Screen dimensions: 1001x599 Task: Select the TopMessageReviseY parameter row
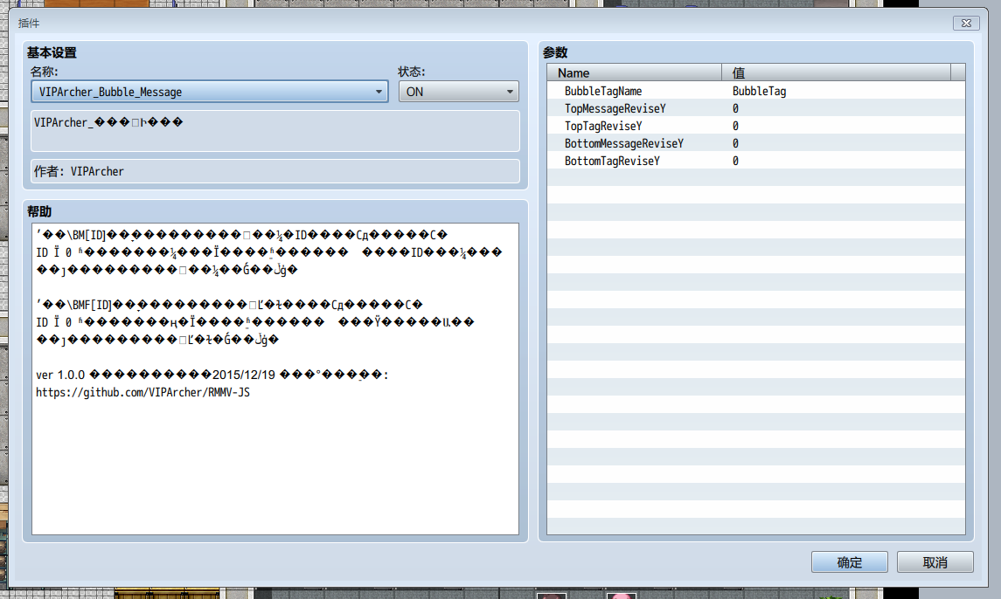tap(756, 108)
